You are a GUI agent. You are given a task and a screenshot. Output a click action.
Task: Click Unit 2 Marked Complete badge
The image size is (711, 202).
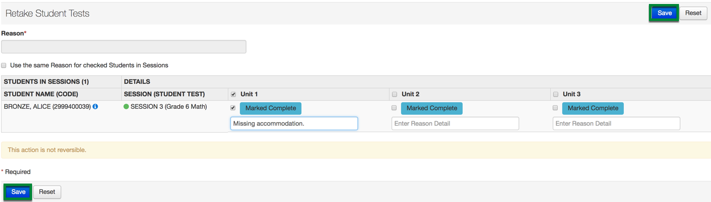(x=432, y=108)
